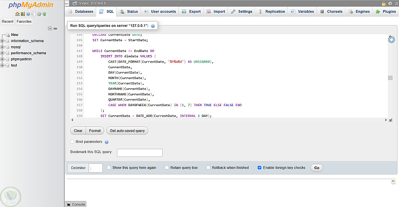Expand the mysql database tree node
This screenshot has width=399, height=207.
pos(2,47)
